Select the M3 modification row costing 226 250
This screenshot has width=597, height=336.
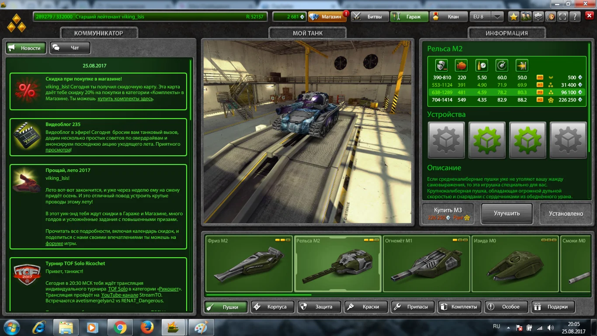507,100
